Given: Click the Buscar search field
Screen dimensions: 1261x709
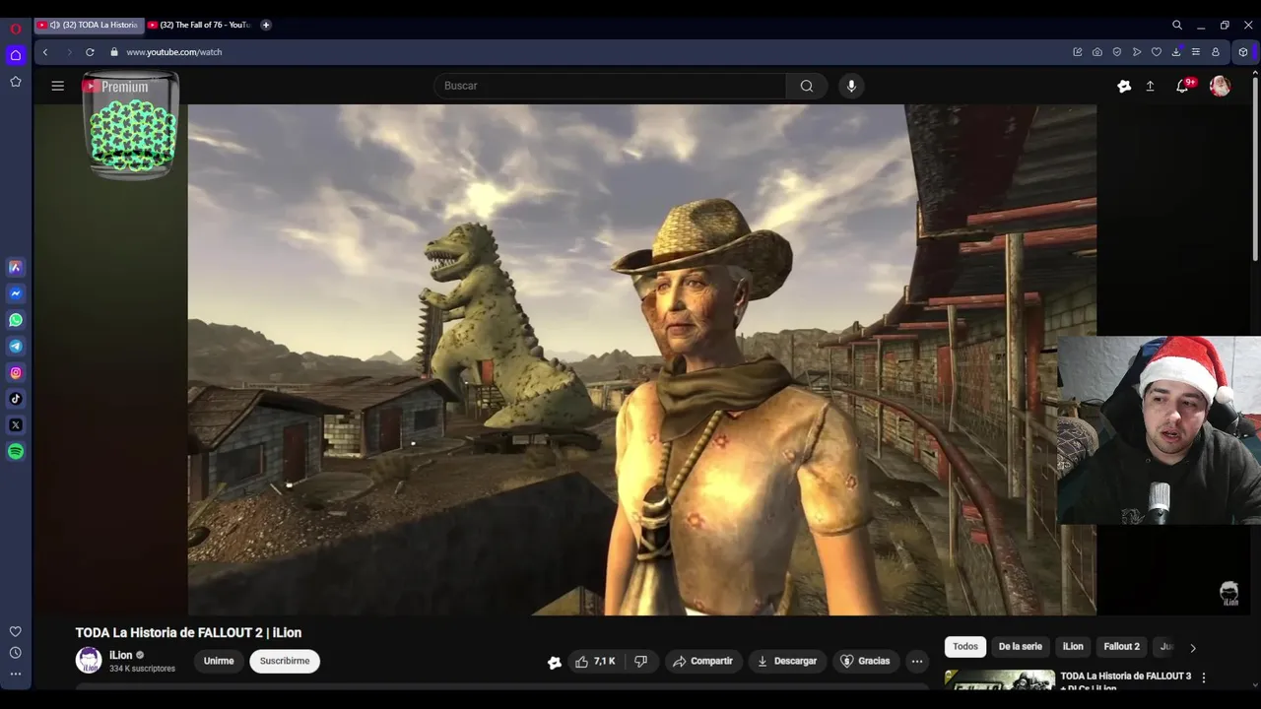Looking at the screenshot, I should 610,86.
